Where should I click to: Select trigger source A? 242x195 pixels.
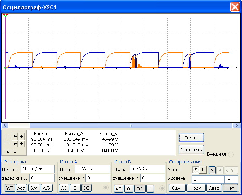pos(212,171)
